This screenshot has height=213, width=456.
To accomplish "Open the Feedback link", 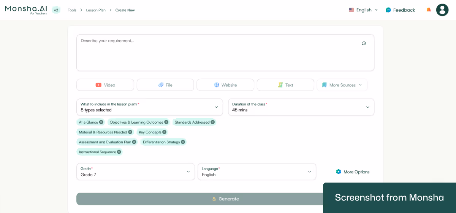I will [x=401, y=10].
